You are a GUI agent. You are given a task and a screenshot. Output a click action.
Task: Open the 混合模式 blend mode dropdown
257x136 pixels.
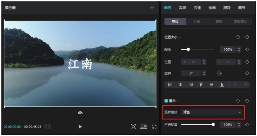pyautogui.click(x=211, y=112)
